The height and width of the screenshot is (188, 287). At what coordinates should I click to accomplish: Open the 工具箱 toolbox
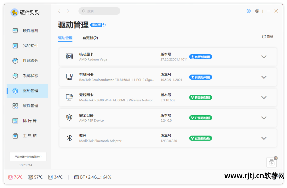(x=15, y=136)
